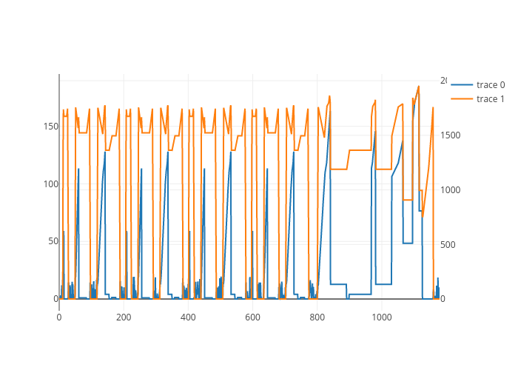This screenshot has width=518, height=370.
Task: Click the 0 label on x-axis
Action: (59, 317)
